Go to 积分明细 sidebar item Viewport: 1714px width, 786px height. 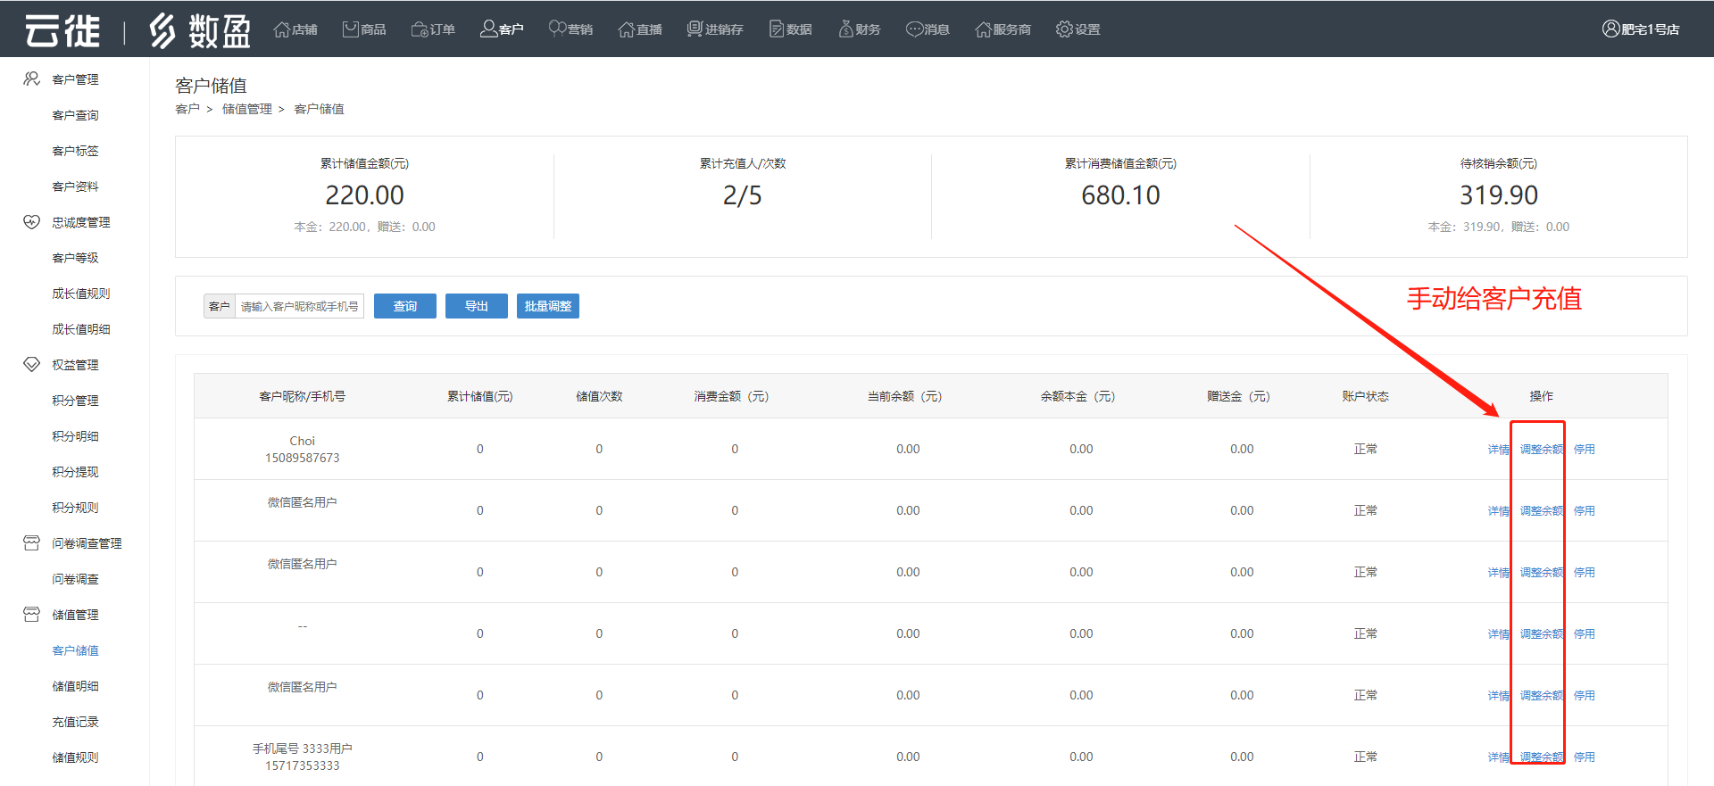tap(75, 436)
